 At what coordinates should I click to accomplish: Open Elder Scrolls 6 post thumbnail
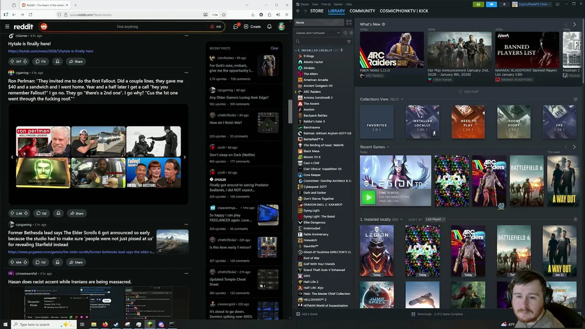tap(172, 241)
